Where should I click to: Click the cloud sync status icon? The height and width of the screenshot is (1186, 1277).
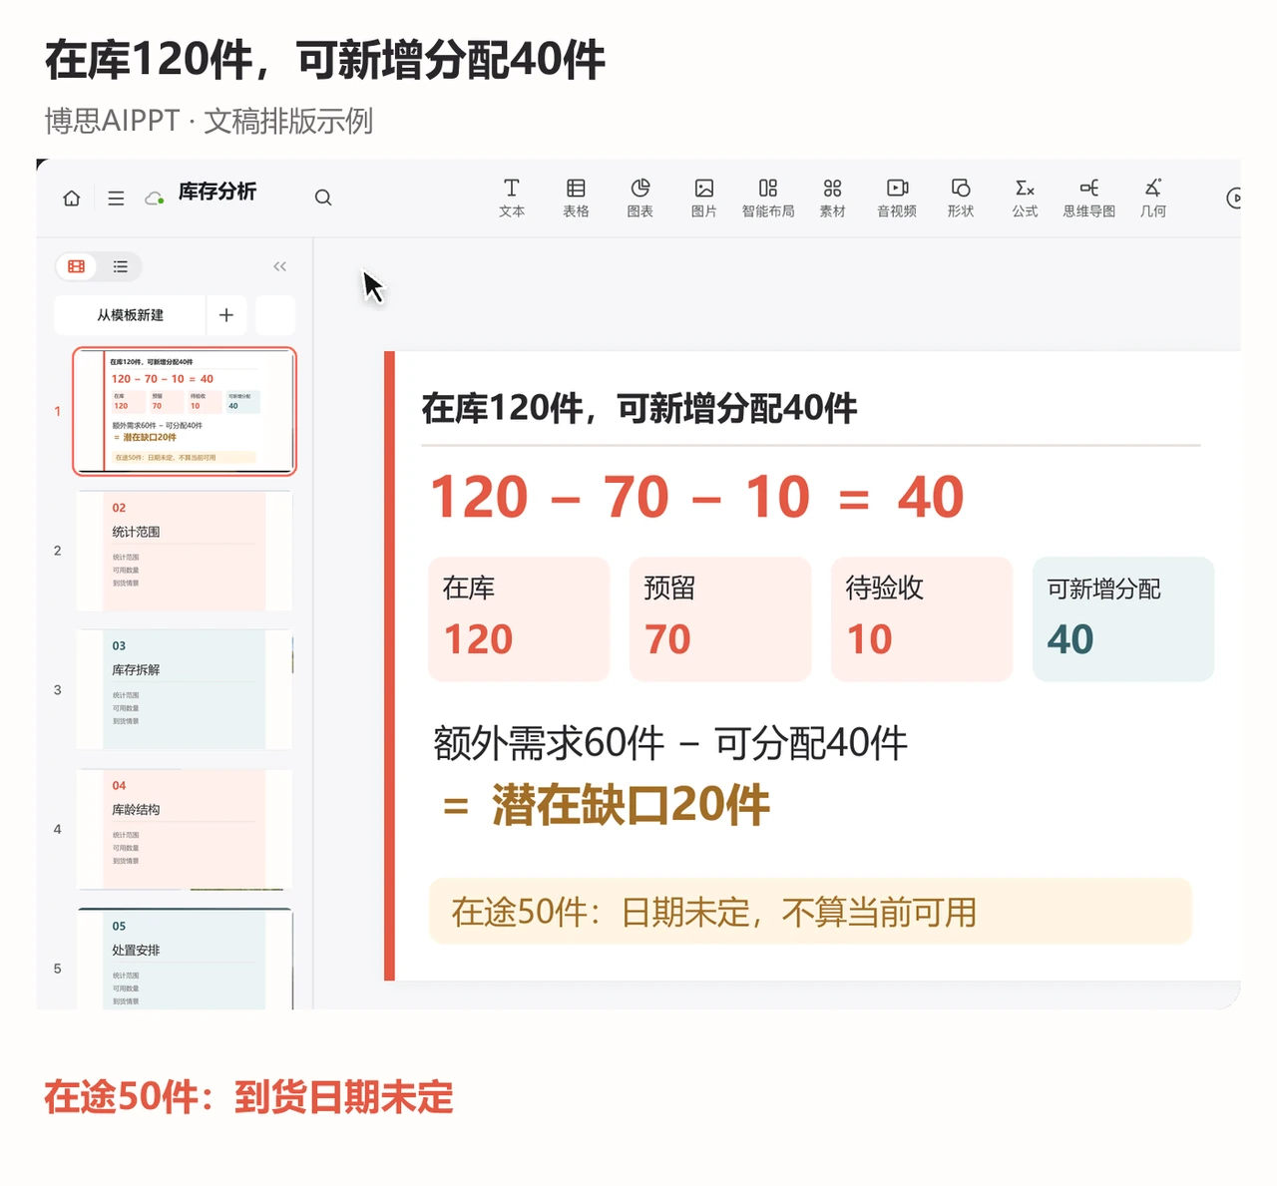tap(155, 198)
